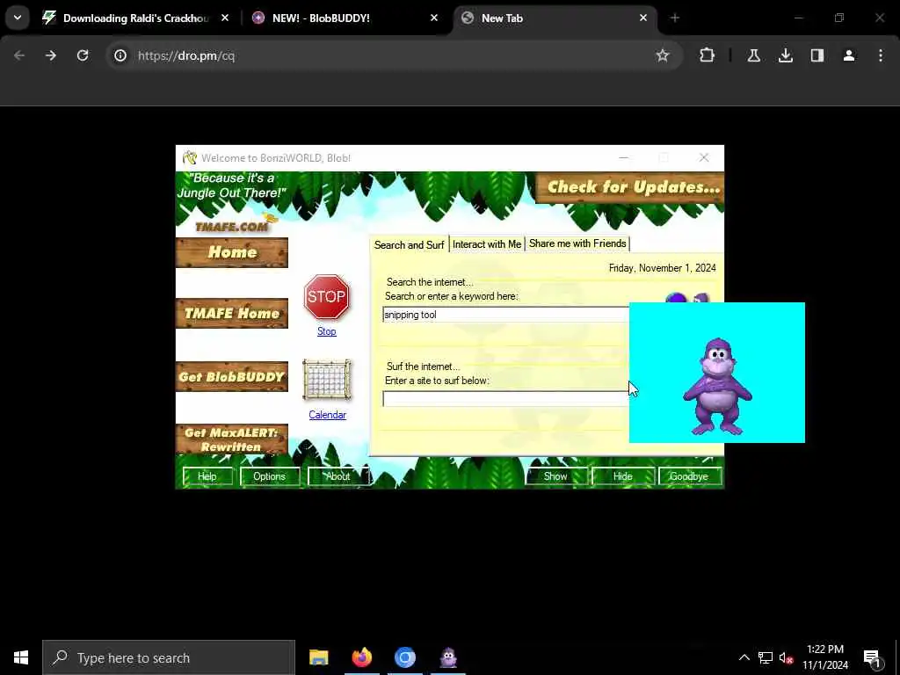
Task: Switch to Interact with Me tab
Action: 487,244
